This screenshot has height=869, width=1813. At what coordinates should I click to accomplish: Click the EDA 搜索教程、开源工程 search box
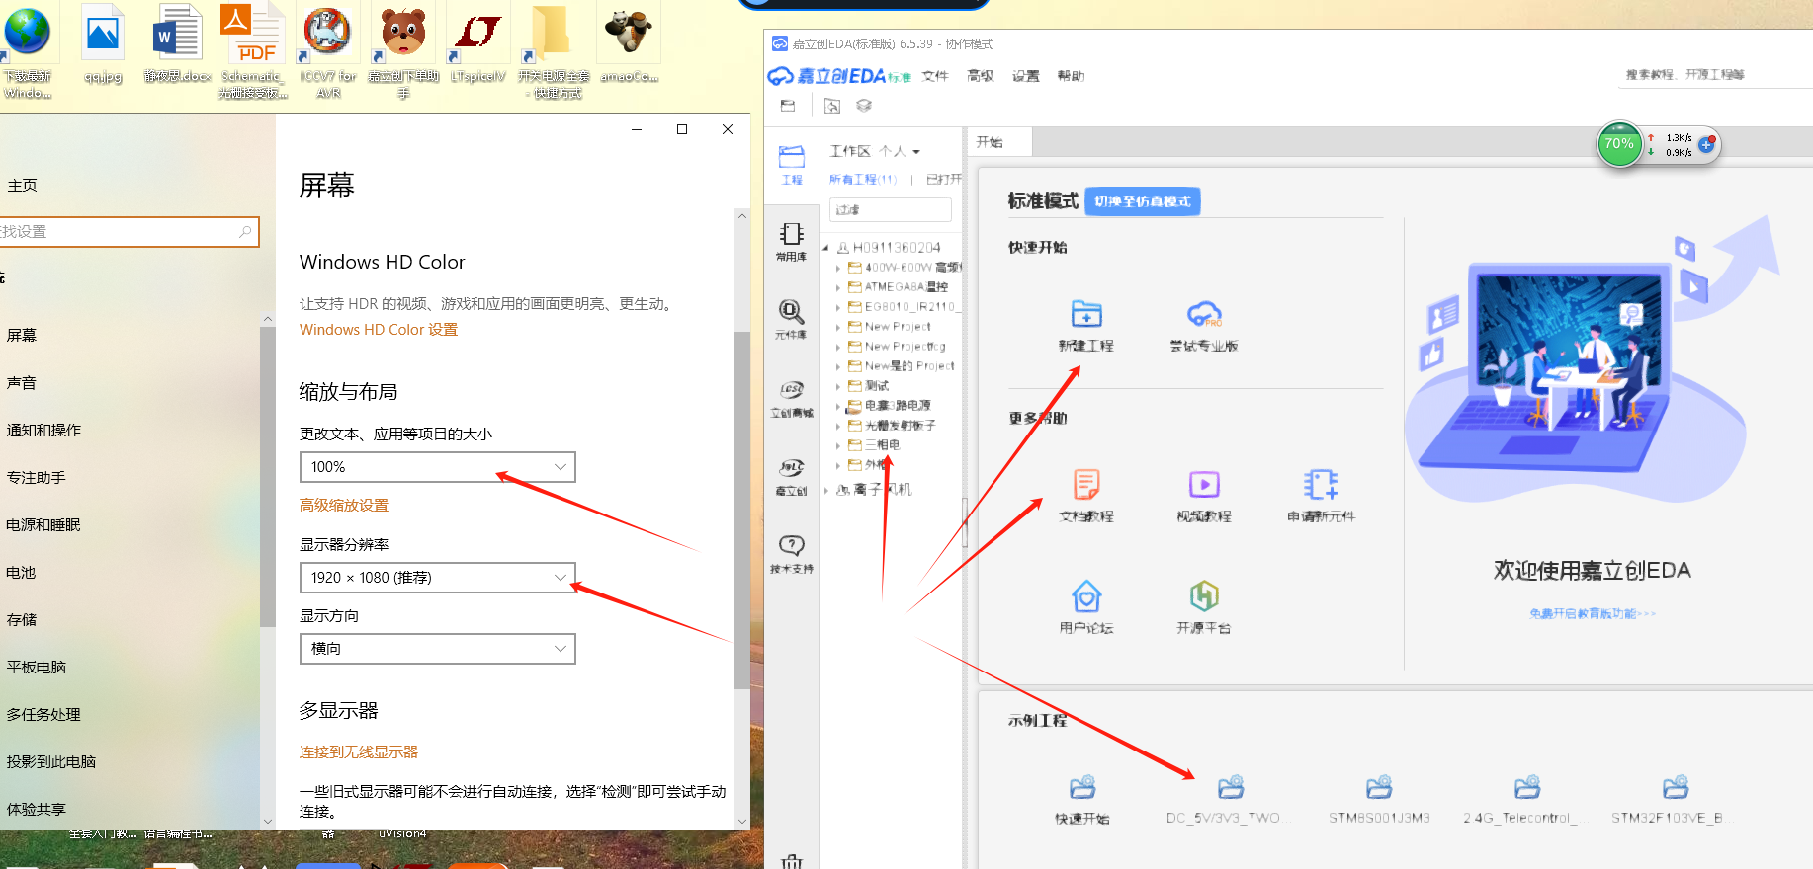point(1713,75)
